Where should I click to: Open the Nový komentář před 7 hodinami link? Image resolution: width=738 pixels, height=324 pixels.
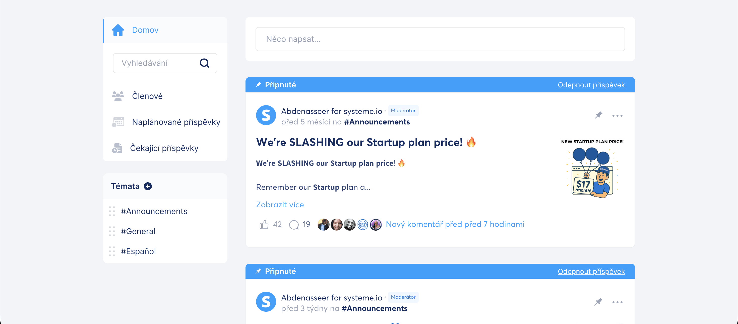455,224
